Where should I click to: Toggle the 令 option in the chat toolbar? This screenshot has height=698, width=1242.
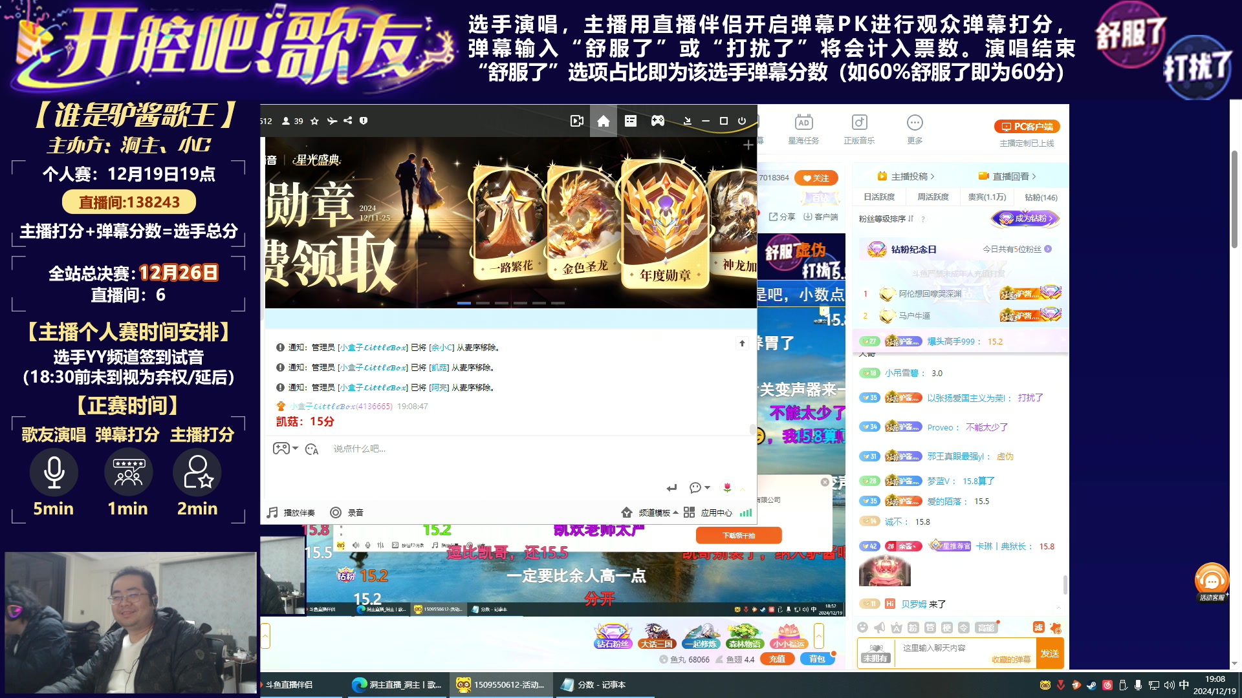pos(963,628)
